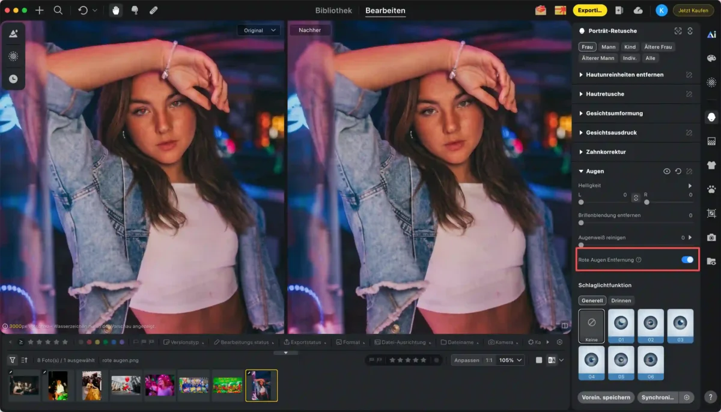The image size is (721, 412).
Task: Switch to the Bibliothek tab
Action: point(333,10)
